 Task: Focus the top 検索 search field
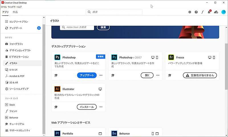tap(114, 12)
